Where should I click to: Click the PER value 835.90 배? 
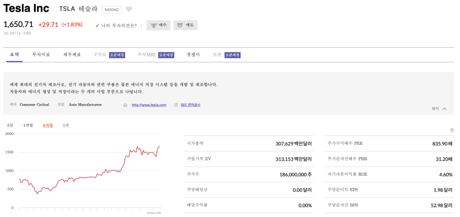point(442,144)
